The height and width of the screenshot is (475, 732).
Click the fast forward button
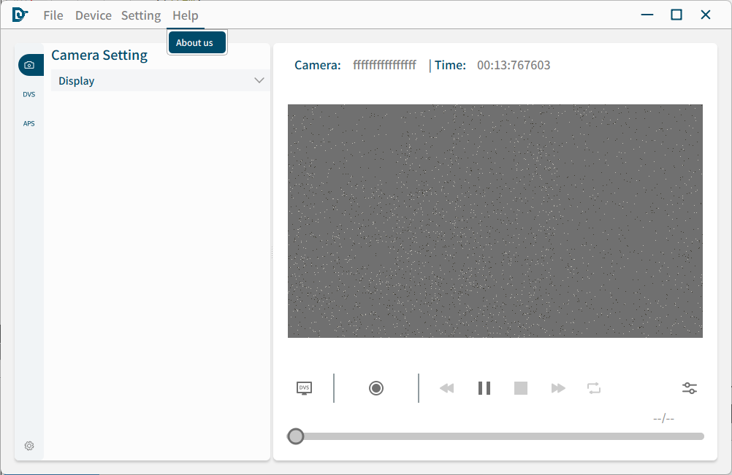coord(558,388)
